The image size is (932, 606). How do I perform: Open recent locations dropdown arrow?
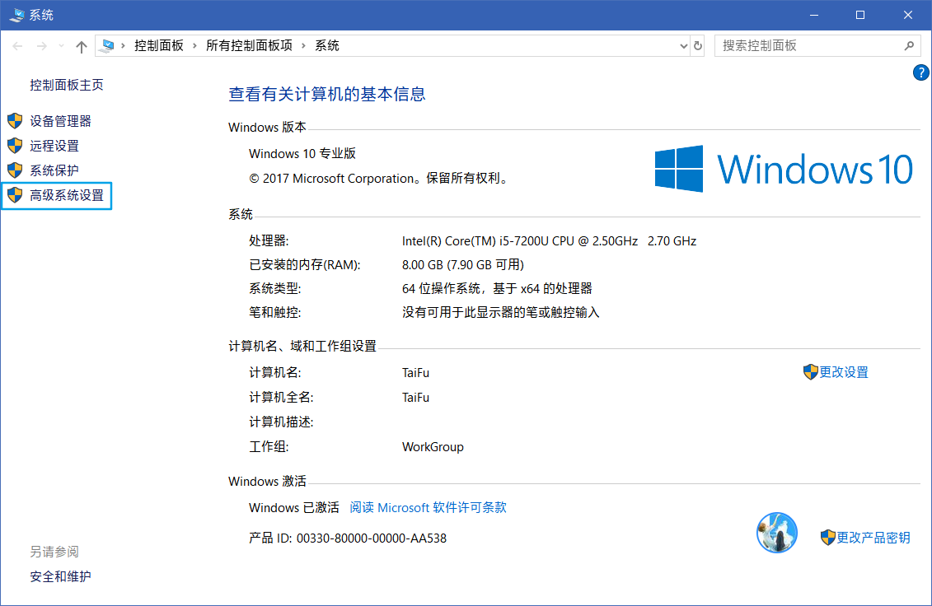tap(61, 46)
